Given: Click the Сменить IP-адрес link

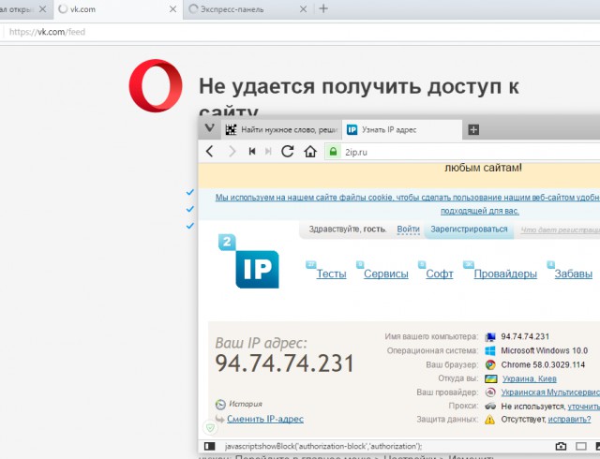Looking at the screenshot, I should (265, 419).
